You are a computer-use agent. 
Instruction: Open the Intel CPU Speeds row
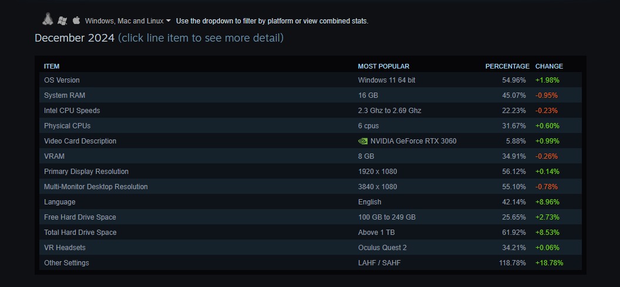click(x=311, y=111)
